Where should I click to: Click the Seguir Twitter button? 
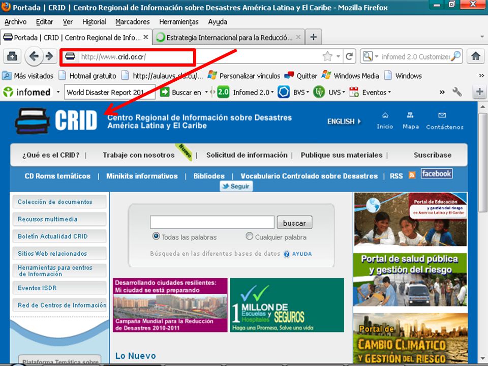[236, 187]
